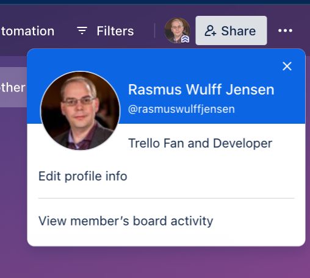Close the member profile popup
The width and height of the screenshot is (310, 278).
[287, 66]
